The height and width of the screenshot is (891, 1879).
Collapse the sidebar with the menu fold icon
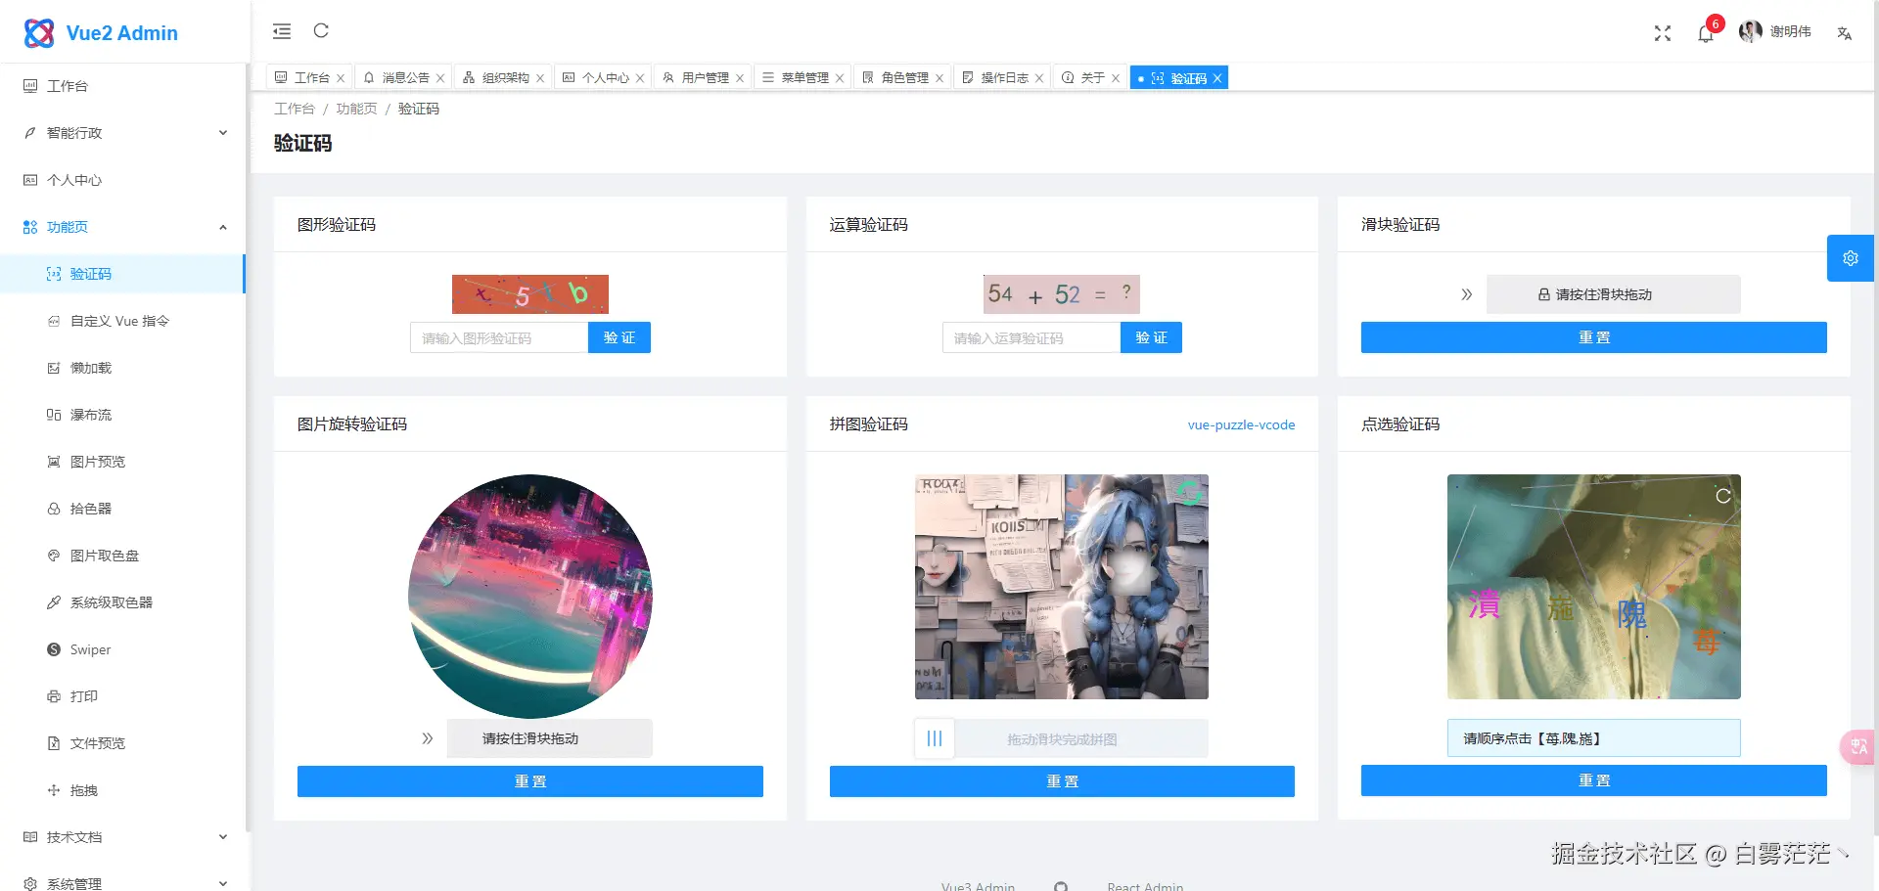(282, 31)
